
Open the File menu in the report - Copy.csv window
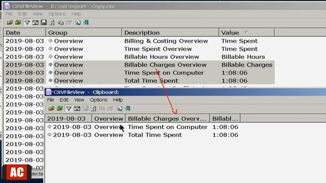9,14
